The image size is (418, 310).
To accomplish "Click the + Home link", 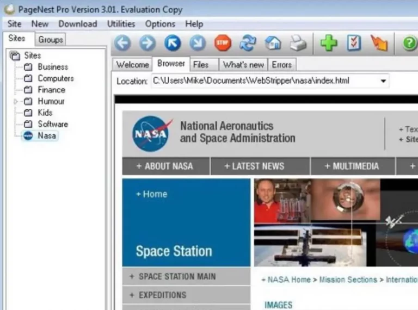I will 151,194.
